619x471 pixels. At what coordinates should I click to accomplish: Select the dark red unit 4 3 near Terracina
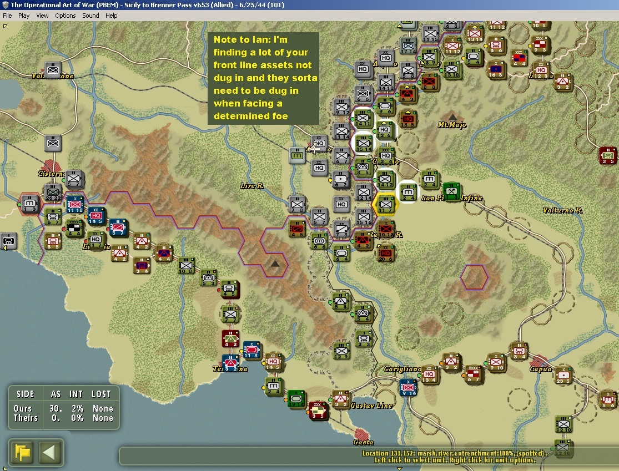230,339
